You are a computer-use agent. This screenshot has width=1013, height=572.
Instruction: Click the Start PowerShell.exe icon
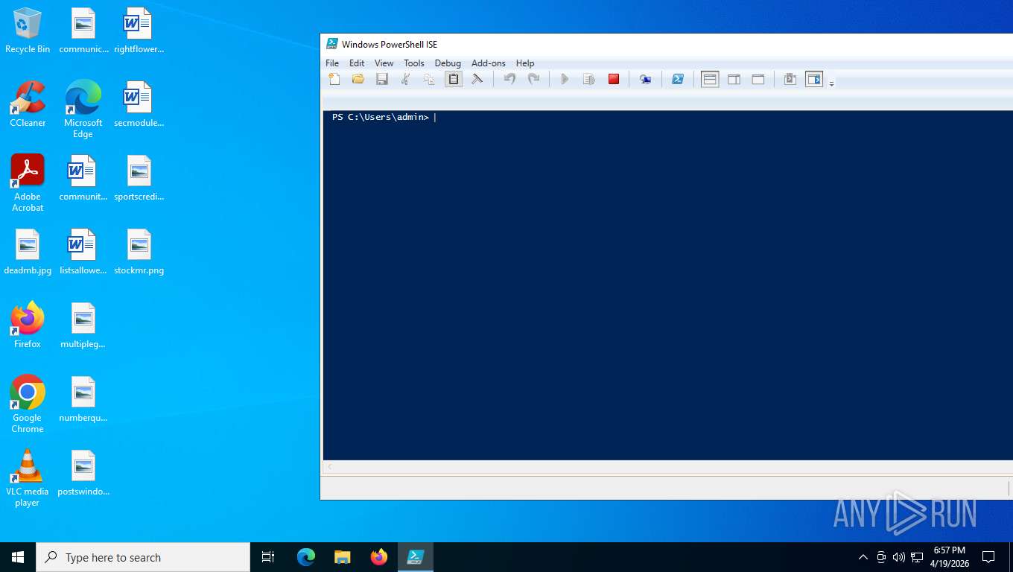(x=678, y=79)
